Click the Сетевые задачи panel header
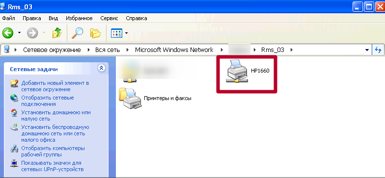Viewport: 385px width, 178px height. [x=56, y=69]
